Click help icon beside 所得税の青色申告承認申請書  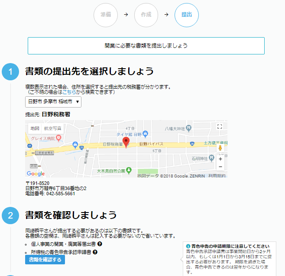(x=95, y=252)
